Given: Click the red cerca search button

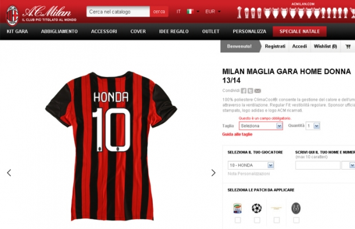Looking at the screenshot, I should click(159, 11).
